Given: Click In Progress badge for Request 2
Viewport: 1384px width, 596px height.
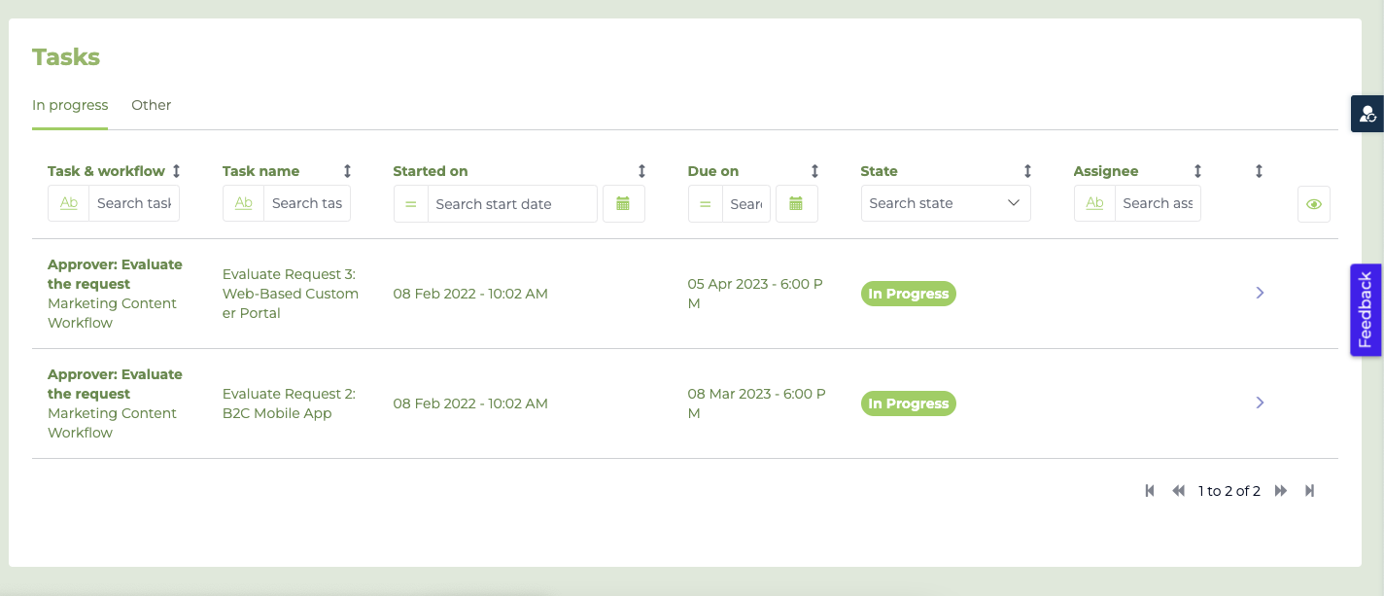Looking at the screenshot, I should tap(909, 403).
